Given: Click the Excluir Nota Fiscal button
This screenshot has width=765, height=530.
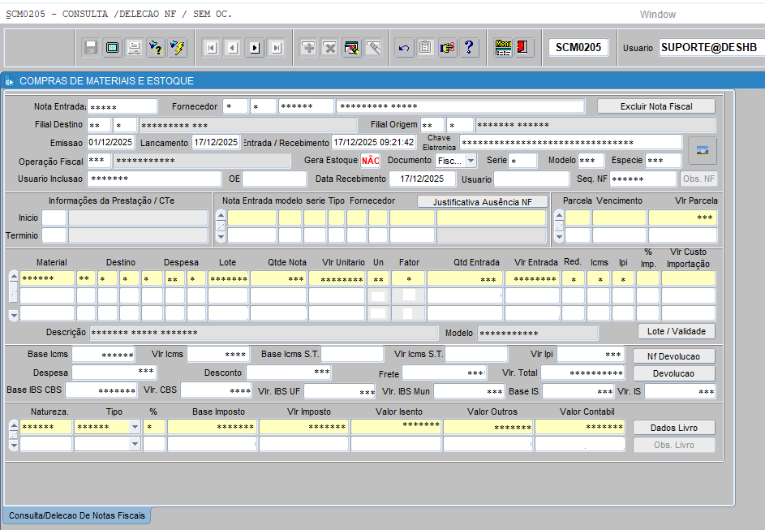Looking at the screenshot, I should pos(656,106).
